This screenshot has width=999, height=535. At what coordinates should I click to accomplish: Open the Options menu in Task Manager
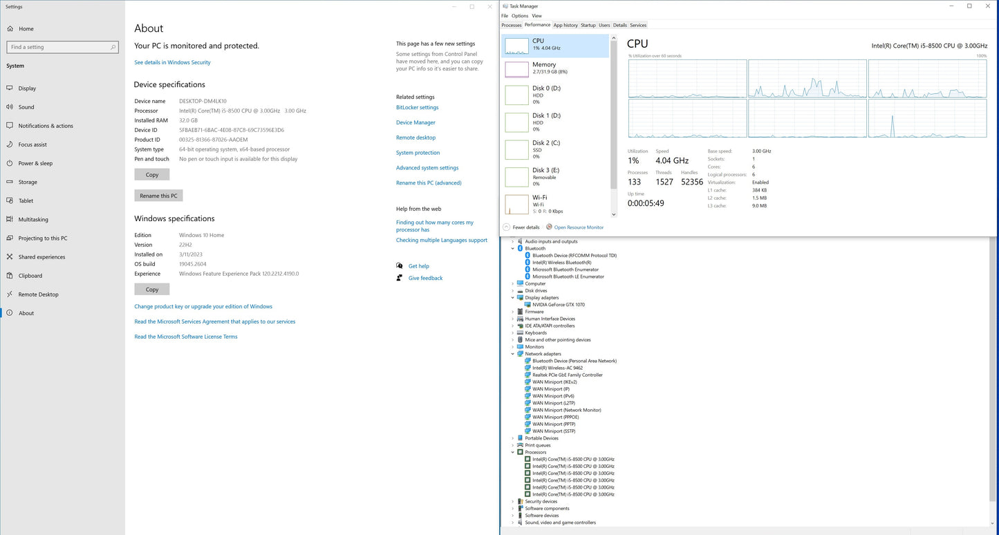(x=520, y=16)
